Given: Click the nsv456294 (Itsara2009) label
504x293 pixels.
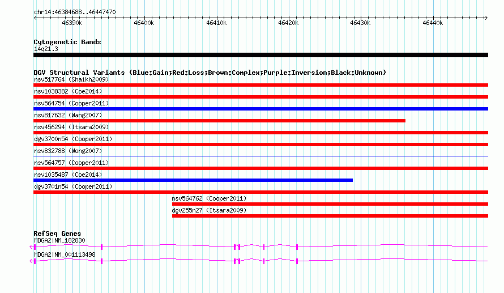Looking at the screenshot, I should (x=71, y=127).
